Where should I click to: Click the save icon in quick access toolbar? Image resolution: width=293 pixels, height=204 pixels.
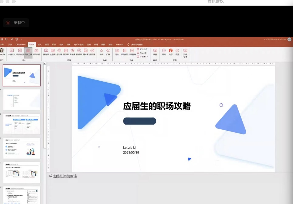(x=2, y=40)
